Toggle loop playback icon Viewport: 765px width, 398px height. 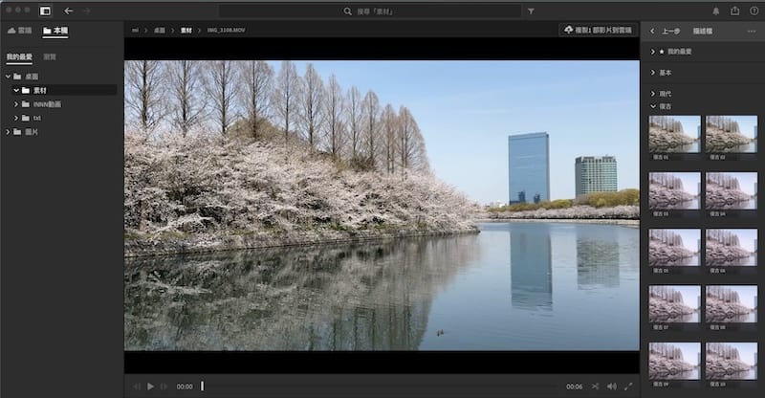[595, 387]
